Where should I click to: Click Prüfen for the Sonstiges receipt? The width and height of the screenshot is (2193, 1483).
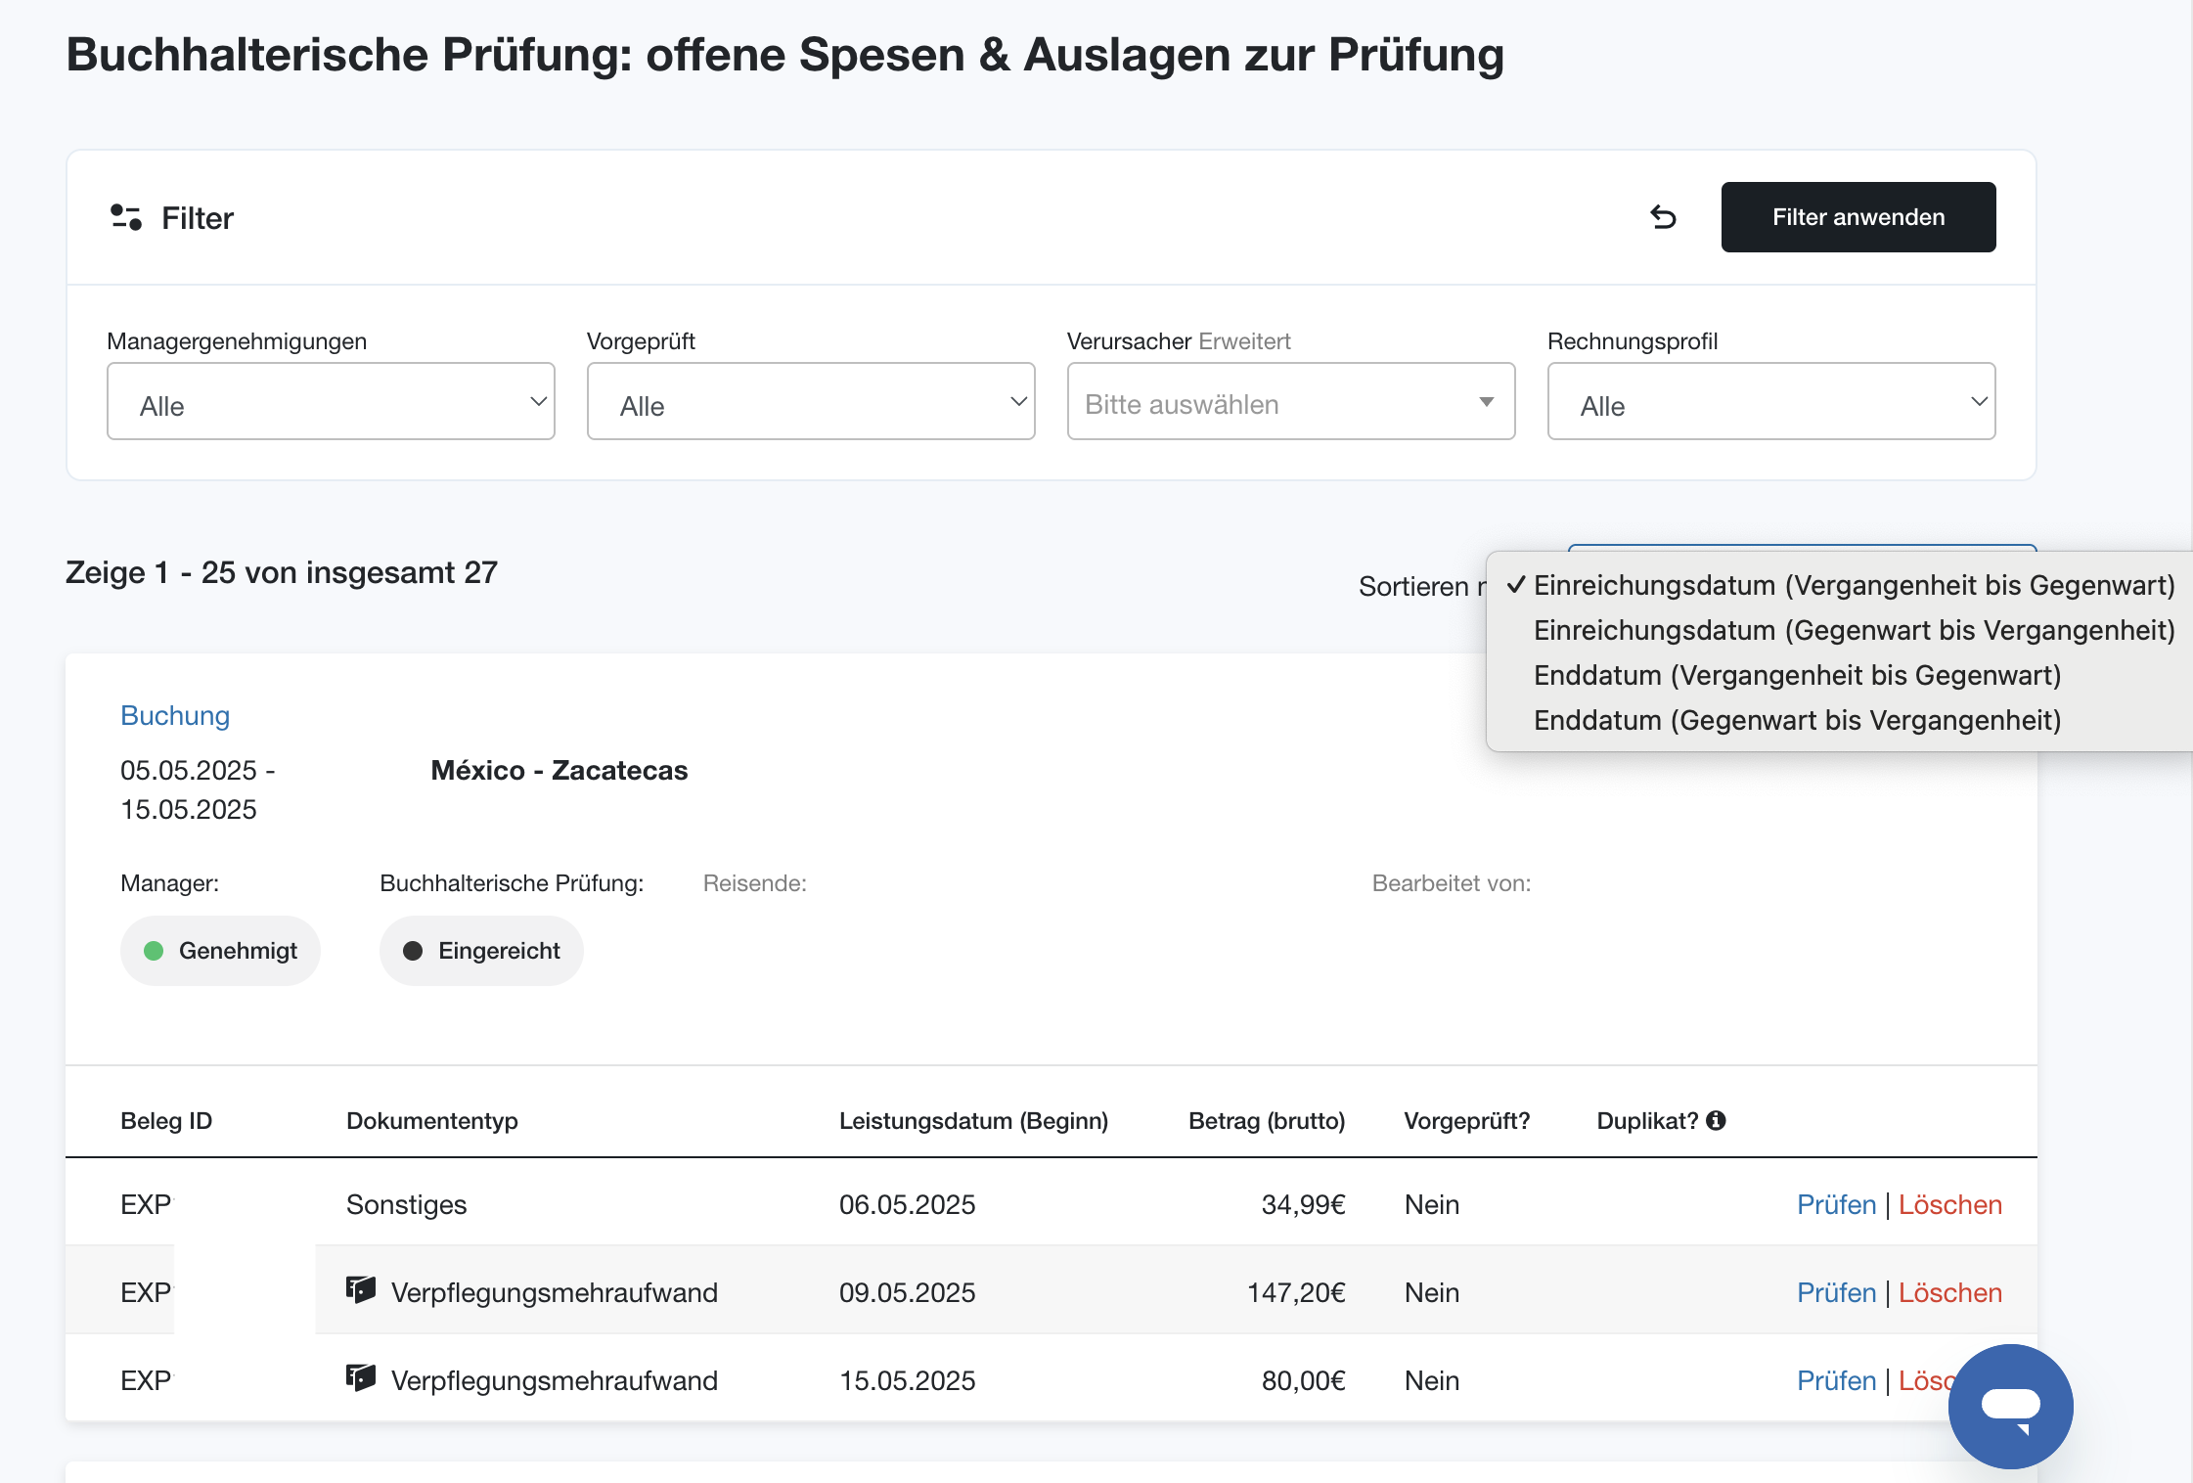point(1836,1204)
